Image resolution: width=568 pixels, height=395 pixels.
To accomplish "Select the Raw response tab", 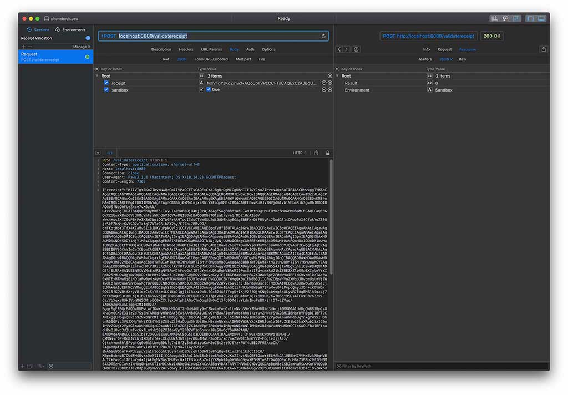I will point(462,59).
